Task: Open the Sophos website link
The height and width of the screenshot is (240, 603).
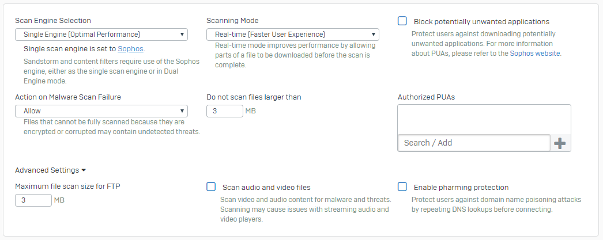Action: tap(535, 54)
